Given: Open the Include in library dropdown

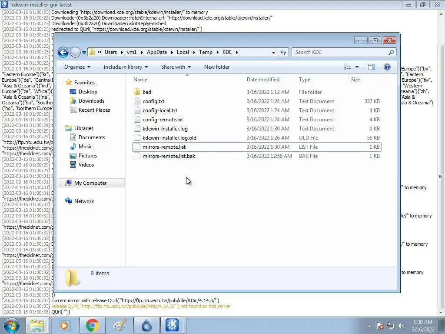Looking at the screenshot, I should point(126,67).
